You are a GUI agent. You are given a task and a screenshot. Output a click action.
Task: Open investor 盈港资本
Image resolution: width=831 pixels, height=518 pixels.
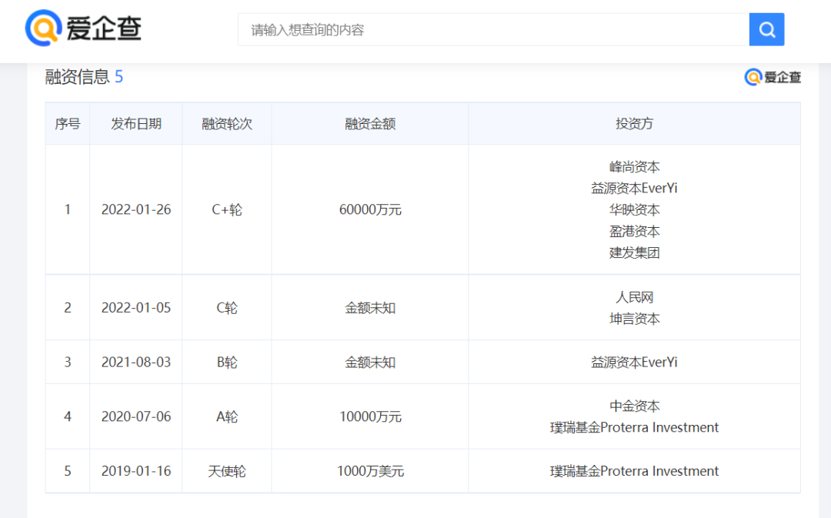(x=634, y=232)
